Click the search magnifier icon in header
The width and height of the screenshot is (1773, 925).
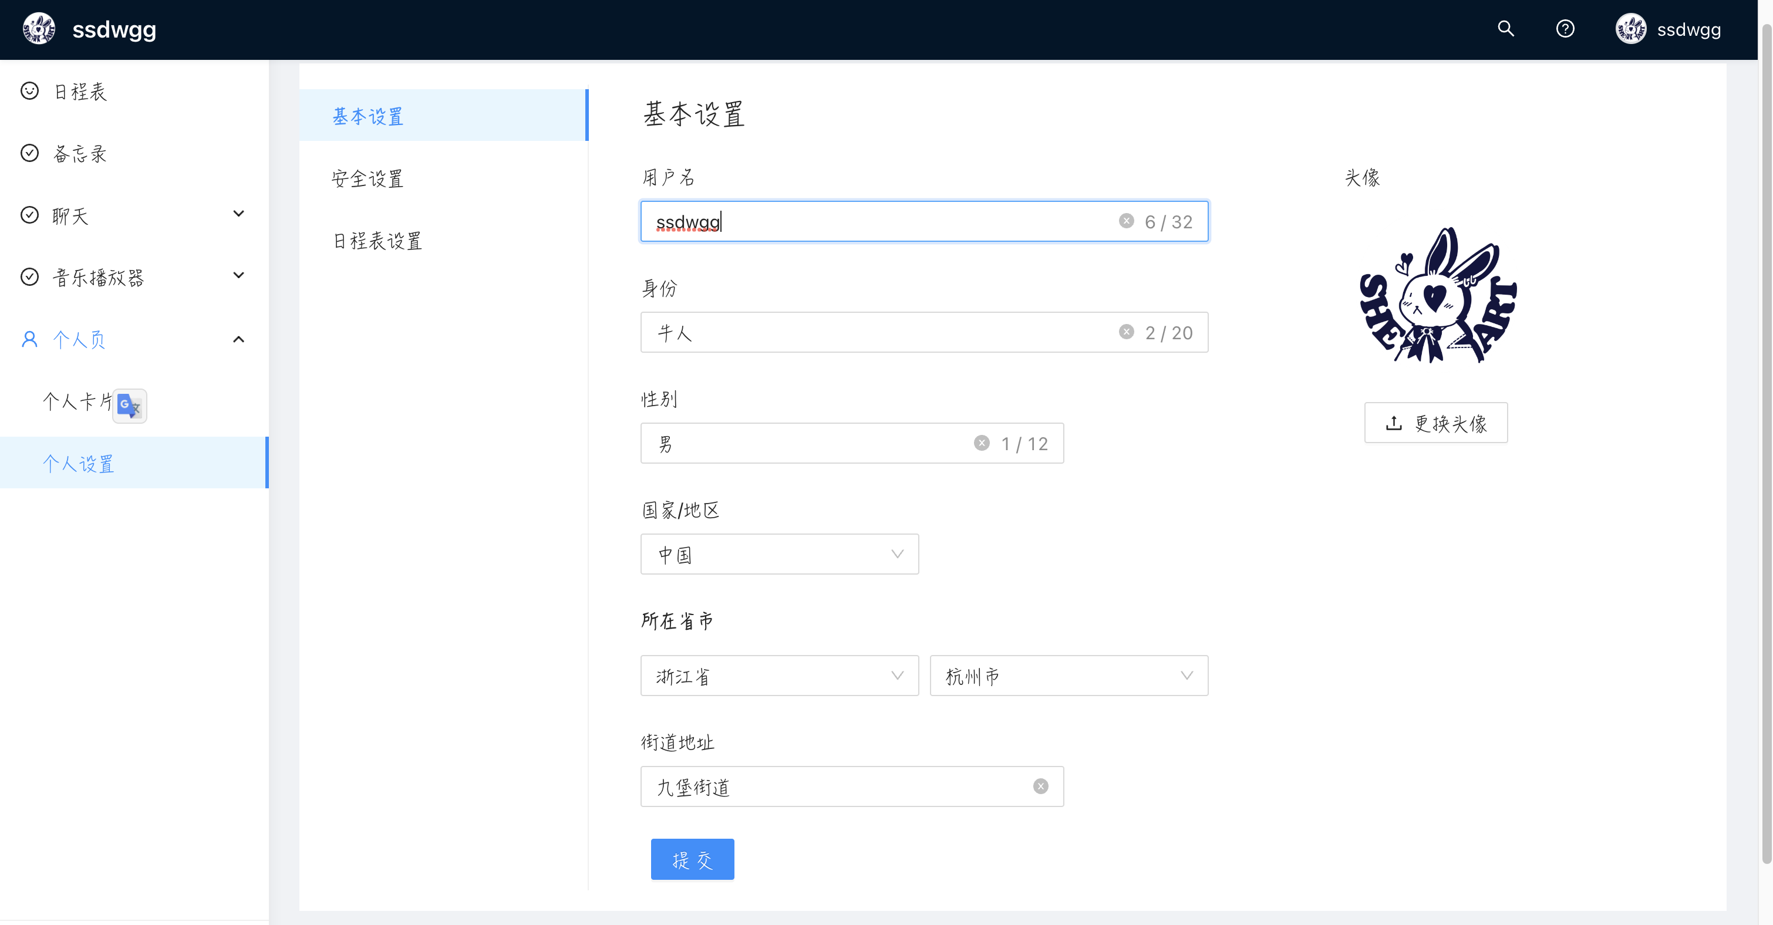pyautogui.click(x=1505, y=29)
